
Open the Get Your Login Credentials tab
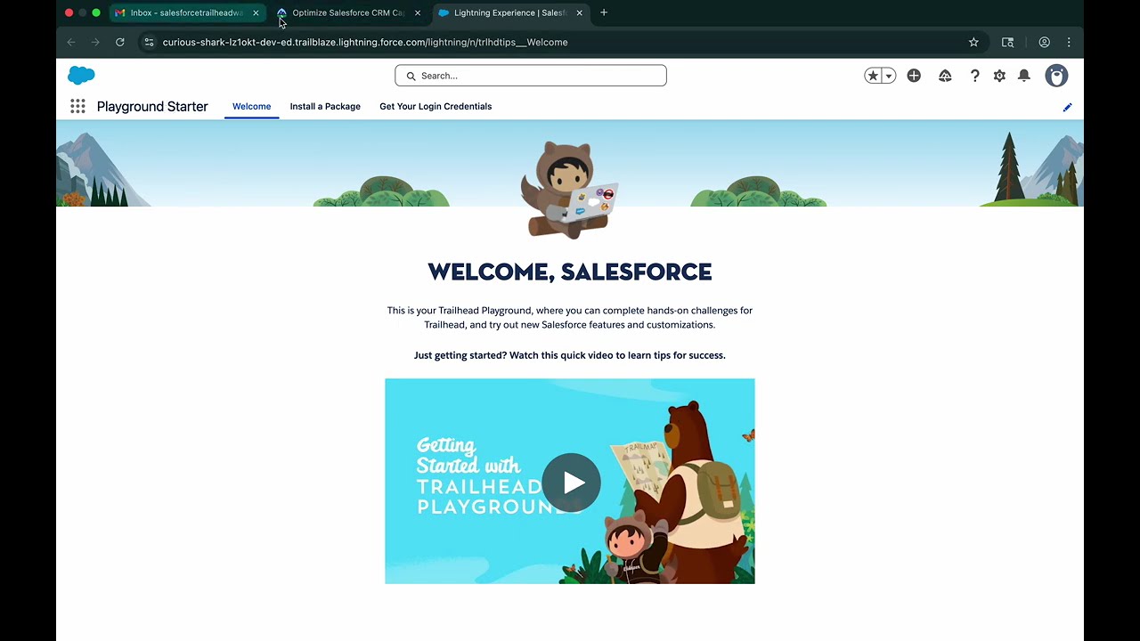point(436,106)
